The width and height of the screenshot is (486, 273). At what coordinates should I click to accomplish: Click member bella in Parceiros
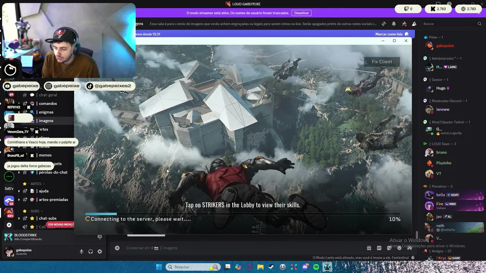[453, 195]
